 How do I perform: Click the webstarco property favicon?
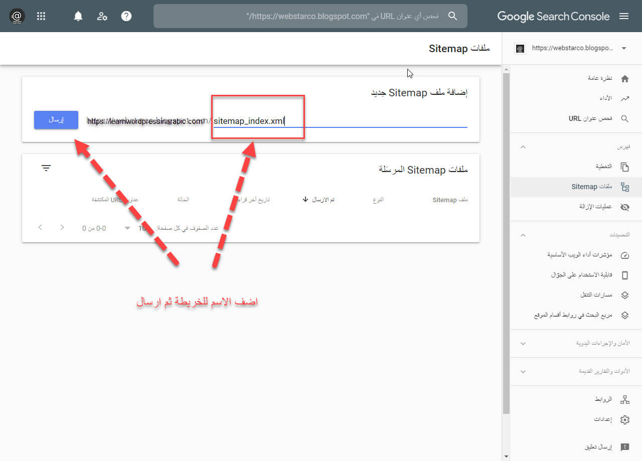click(520, 48)
